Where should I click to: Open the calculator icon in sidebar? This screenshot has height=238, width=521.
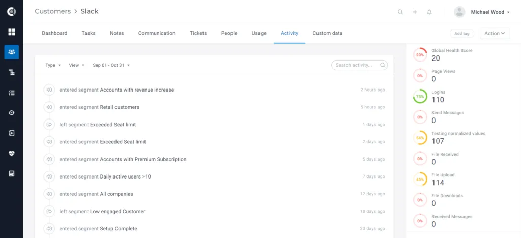(x=12, y=173)
